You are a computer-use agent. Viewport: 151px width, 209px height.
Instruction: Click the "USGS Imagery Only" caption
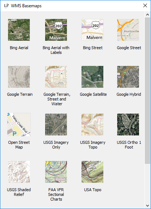(x=56, y=145)
